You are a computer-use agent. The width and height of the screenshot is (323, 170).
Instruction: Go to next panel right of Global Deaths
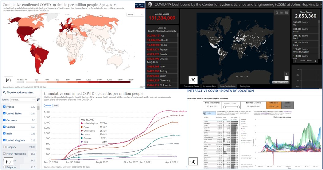pyautogui.click(x=316, y=61)
